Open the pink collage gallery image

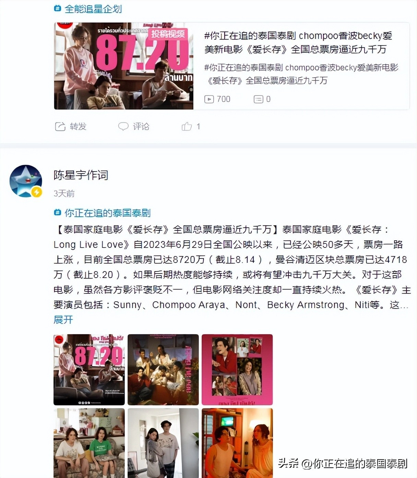tap(237, 370)
